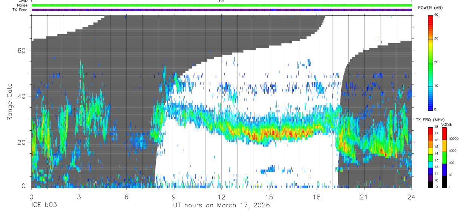This screenshot has height=213, width=463.
Task: Click the 40 tick label on the POWER colorbar
Action: click(x=436, y=15)
